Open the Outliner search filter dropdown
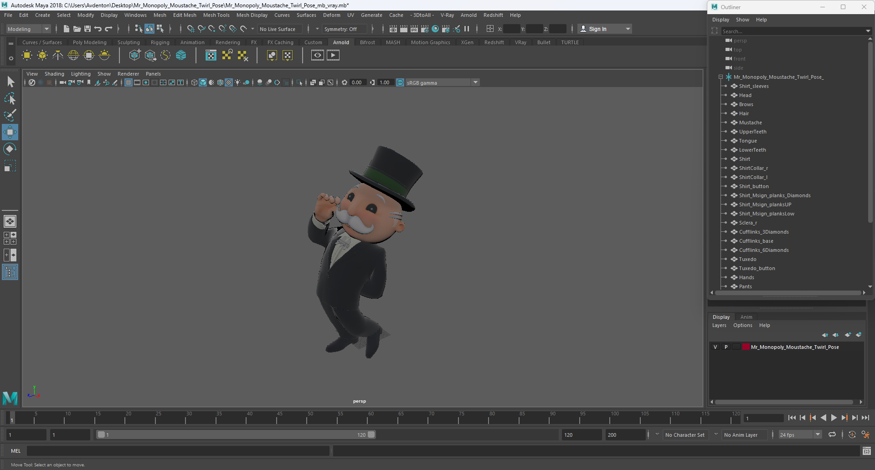 point(868,31)
